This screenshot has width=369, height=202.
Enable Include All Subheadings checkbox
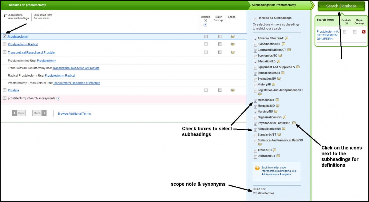[255, 19]
